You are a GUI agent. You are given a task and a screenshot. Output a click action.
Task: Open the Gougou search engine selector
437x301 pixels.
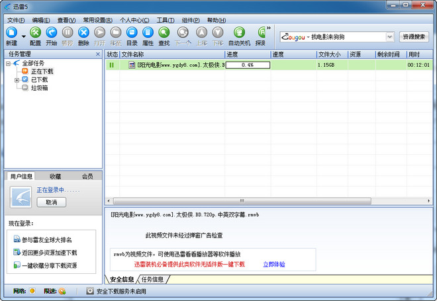tap(295, 37)
